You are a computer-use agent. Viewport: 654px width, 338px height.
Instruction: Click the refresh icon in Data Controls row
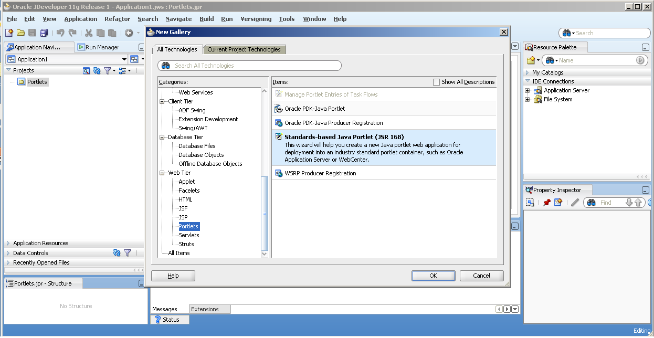(x=117, y=253)
